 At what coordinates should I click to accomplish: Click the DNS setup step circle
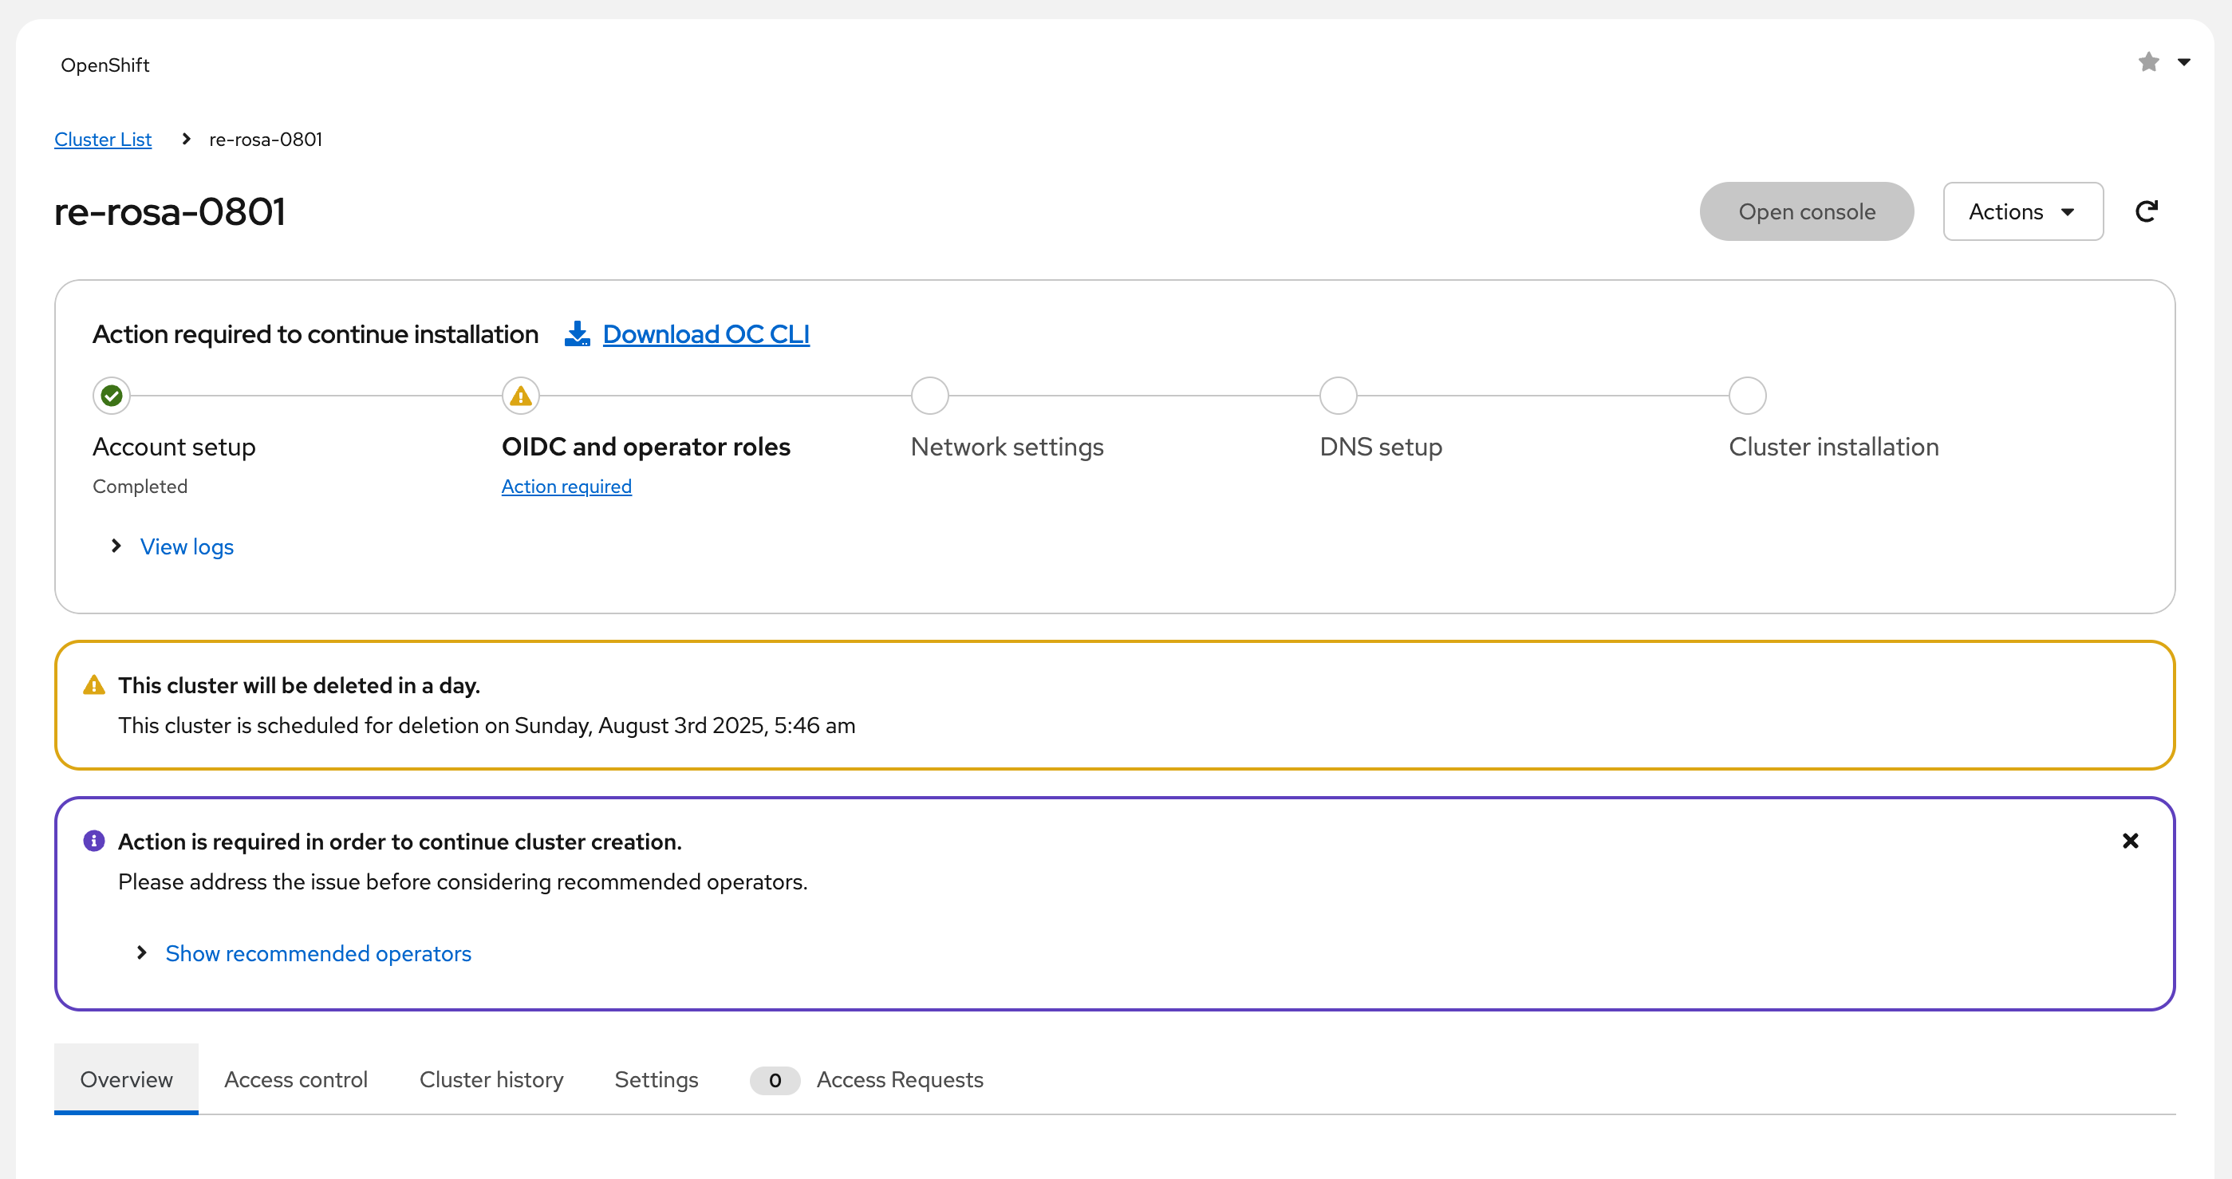tap(1338, 396)
